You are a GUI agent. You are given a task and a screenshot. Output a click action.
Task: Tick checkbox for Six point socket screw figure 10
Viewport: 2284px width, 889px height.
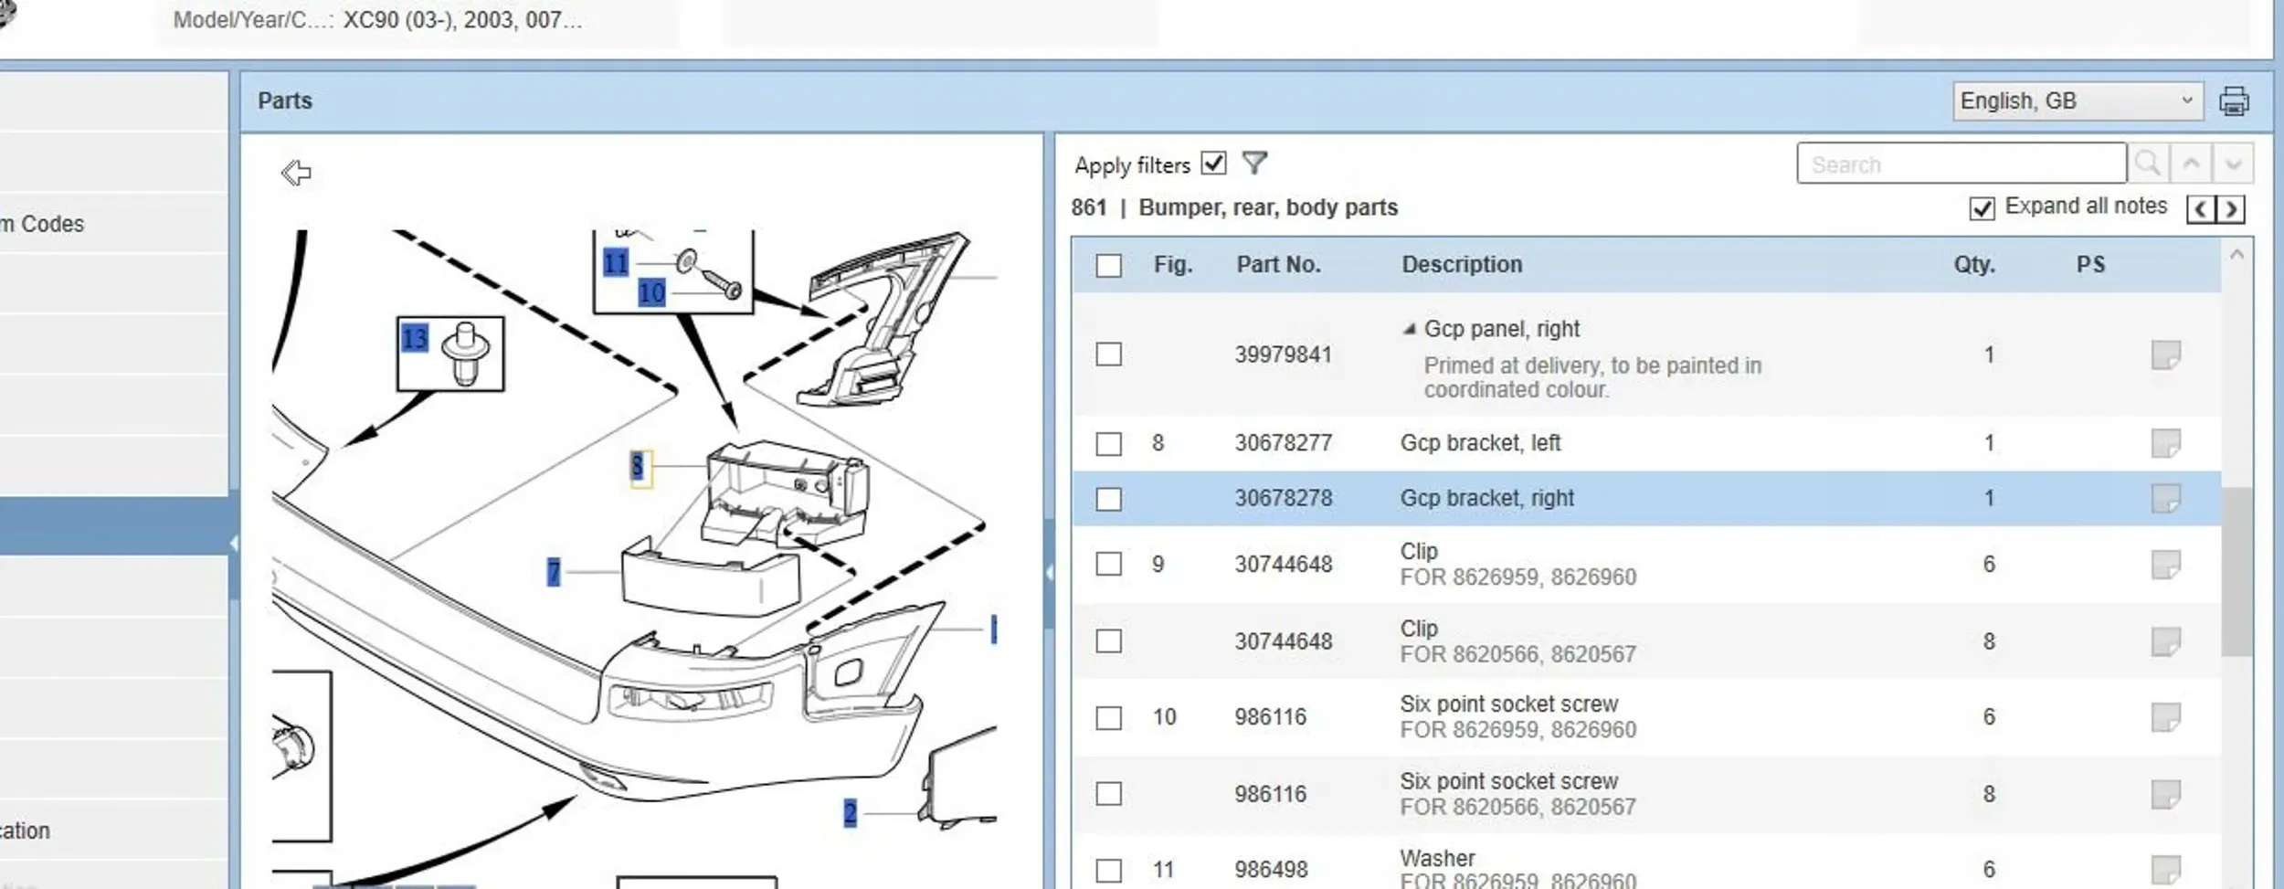click(1109, 718)
